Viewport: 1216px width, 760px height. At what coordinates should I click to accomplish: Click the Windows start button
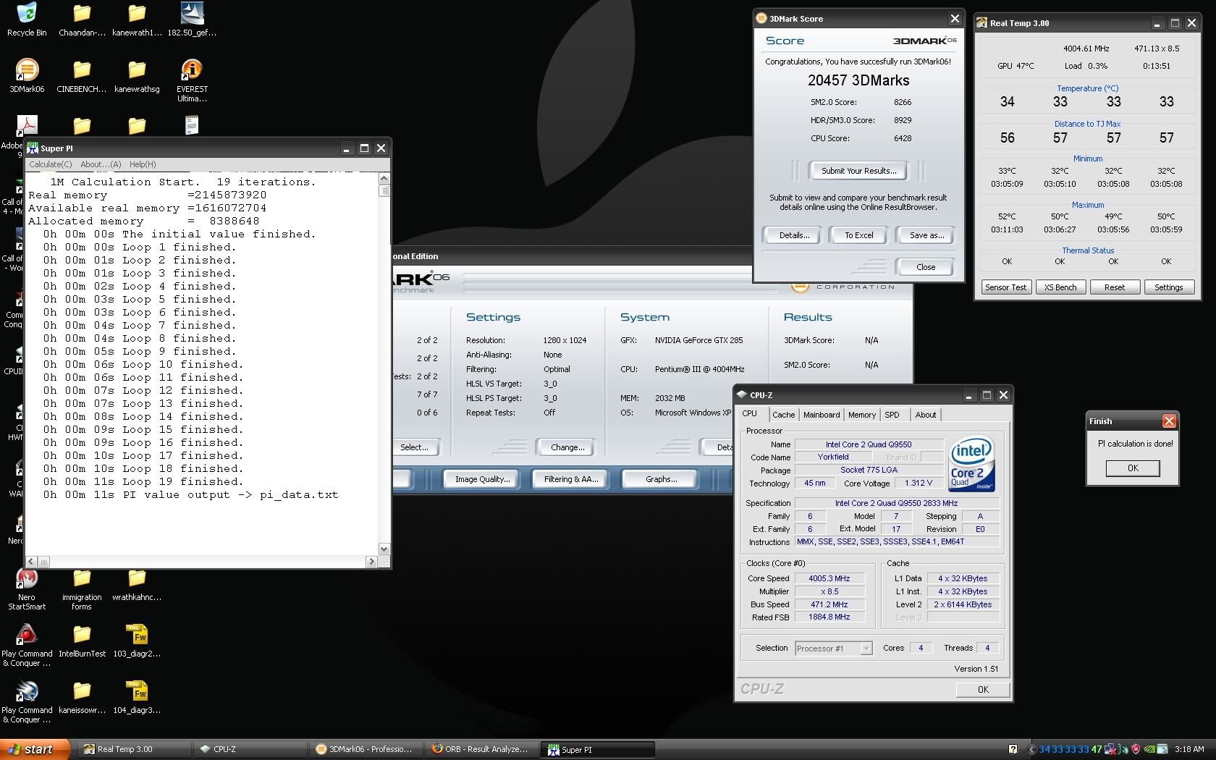coord(35,749)
